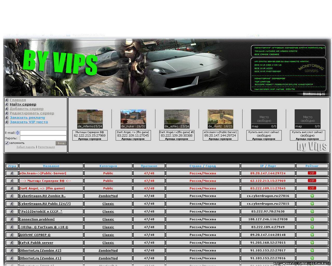
Task: Click the E-mail input field
Action: pos(43,133)
